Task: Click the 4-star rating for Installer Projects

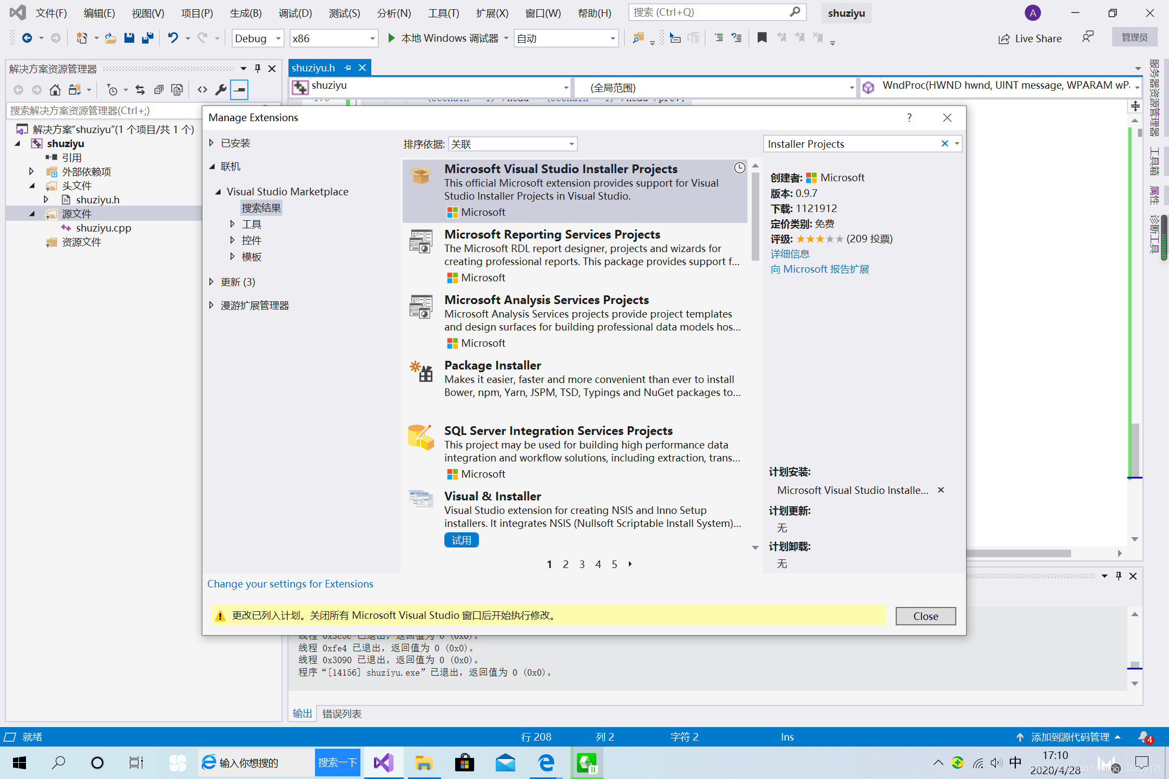Action: (x=829, y=239)
